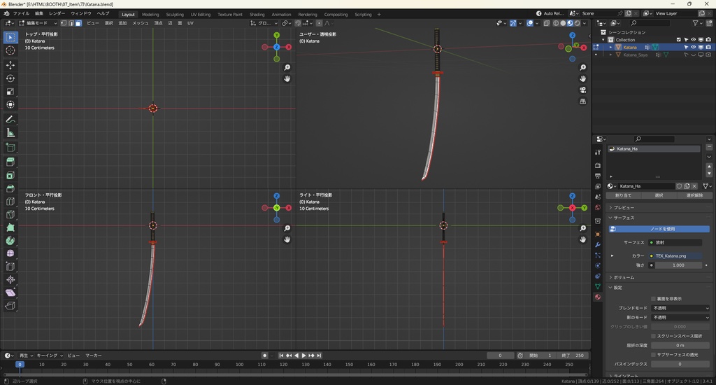The height and width of the screenshot is (385, 716).
Task: Switch to UV Editing workspace tab
Action: [x=201, y=15]
